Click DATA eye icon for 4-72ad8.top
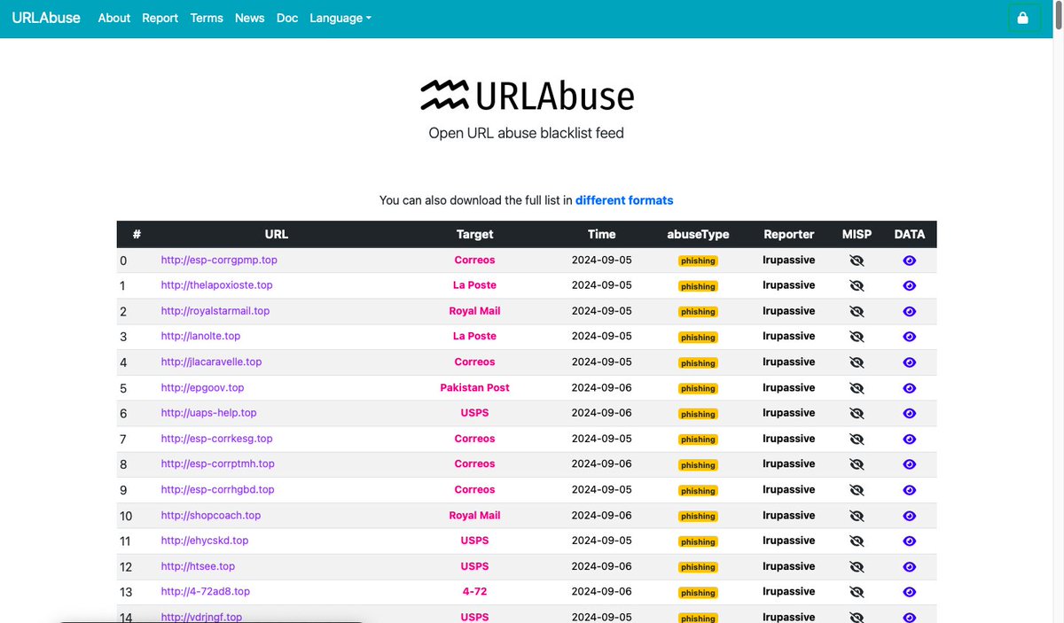Viewport: 1064px width, 623px height. [908, 591]
